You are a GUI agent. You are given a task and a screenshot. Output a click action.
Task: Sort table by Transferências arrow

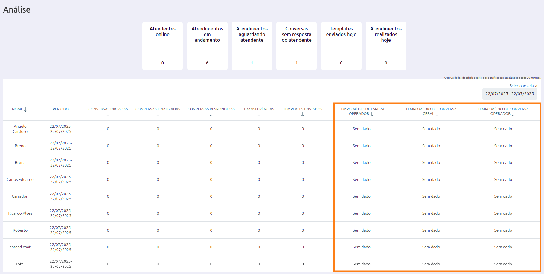(x=259, y=114)
